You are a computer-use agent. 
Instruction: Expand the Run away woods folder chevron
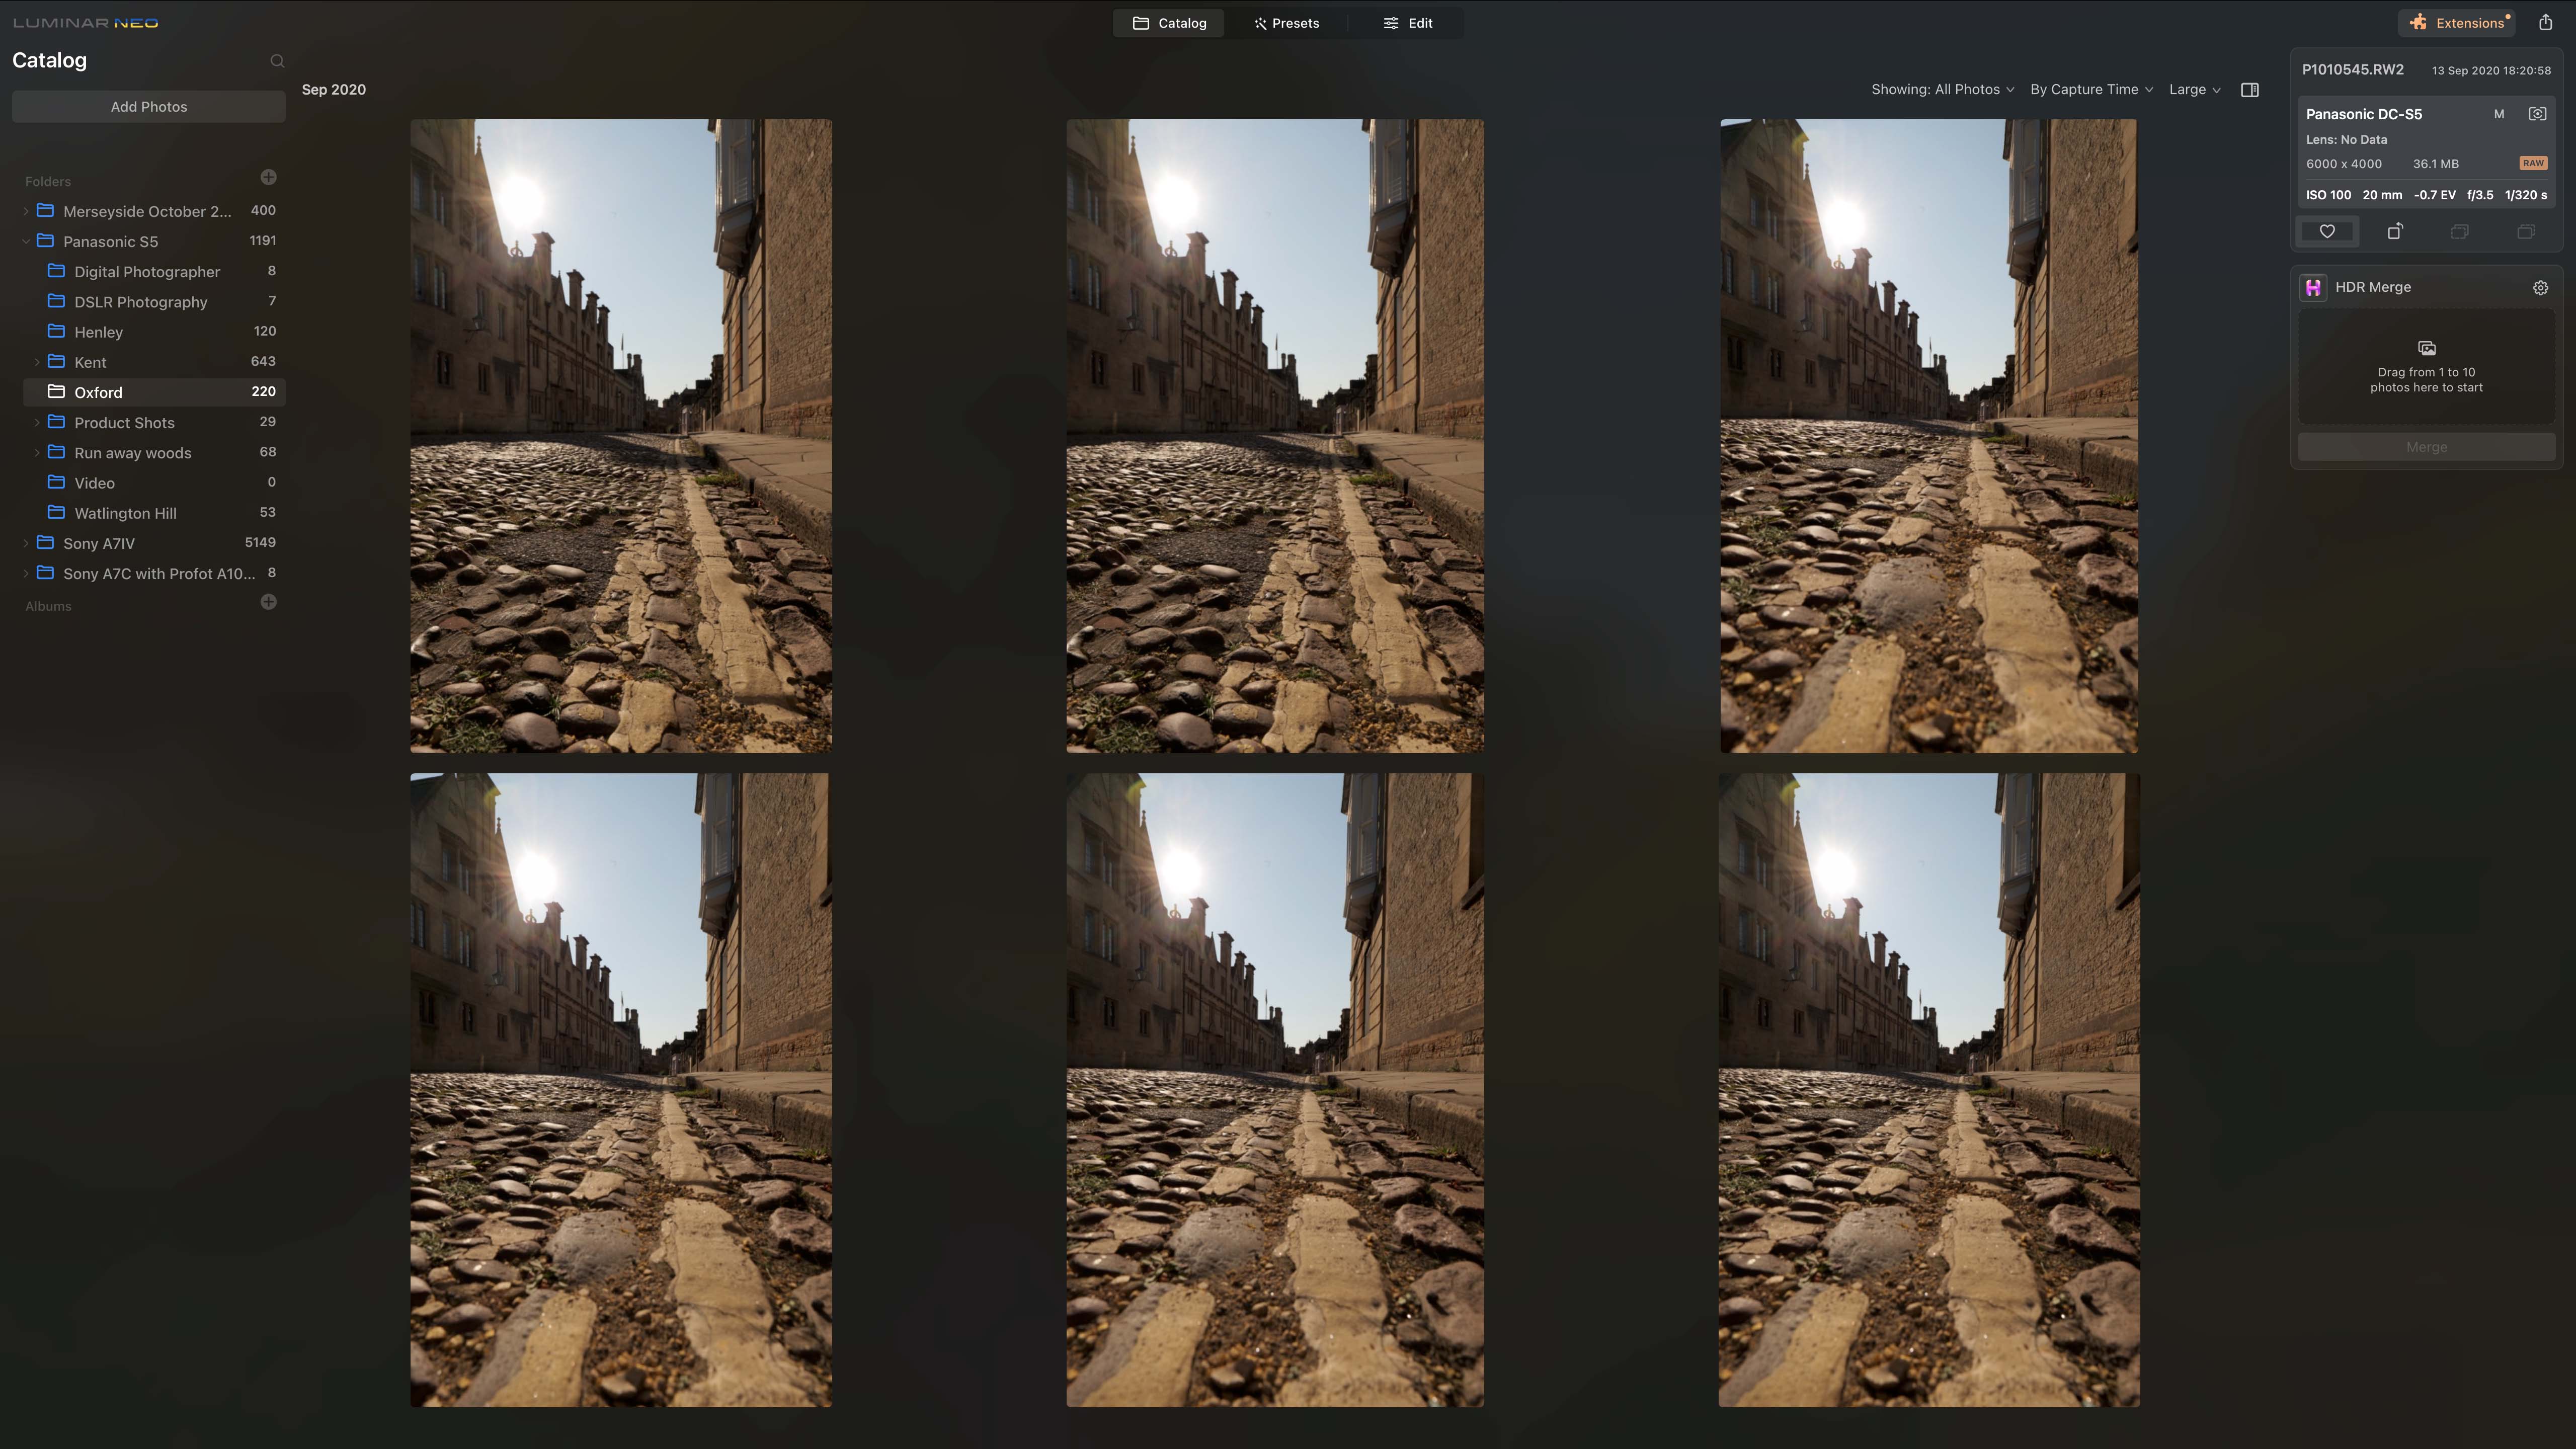click(x=37, y=452)
